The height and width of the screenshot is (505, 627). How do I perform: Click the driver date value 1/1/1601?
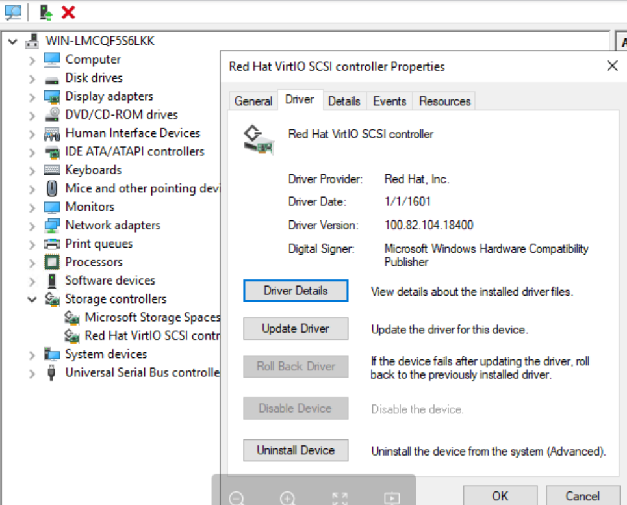point(407,201)
